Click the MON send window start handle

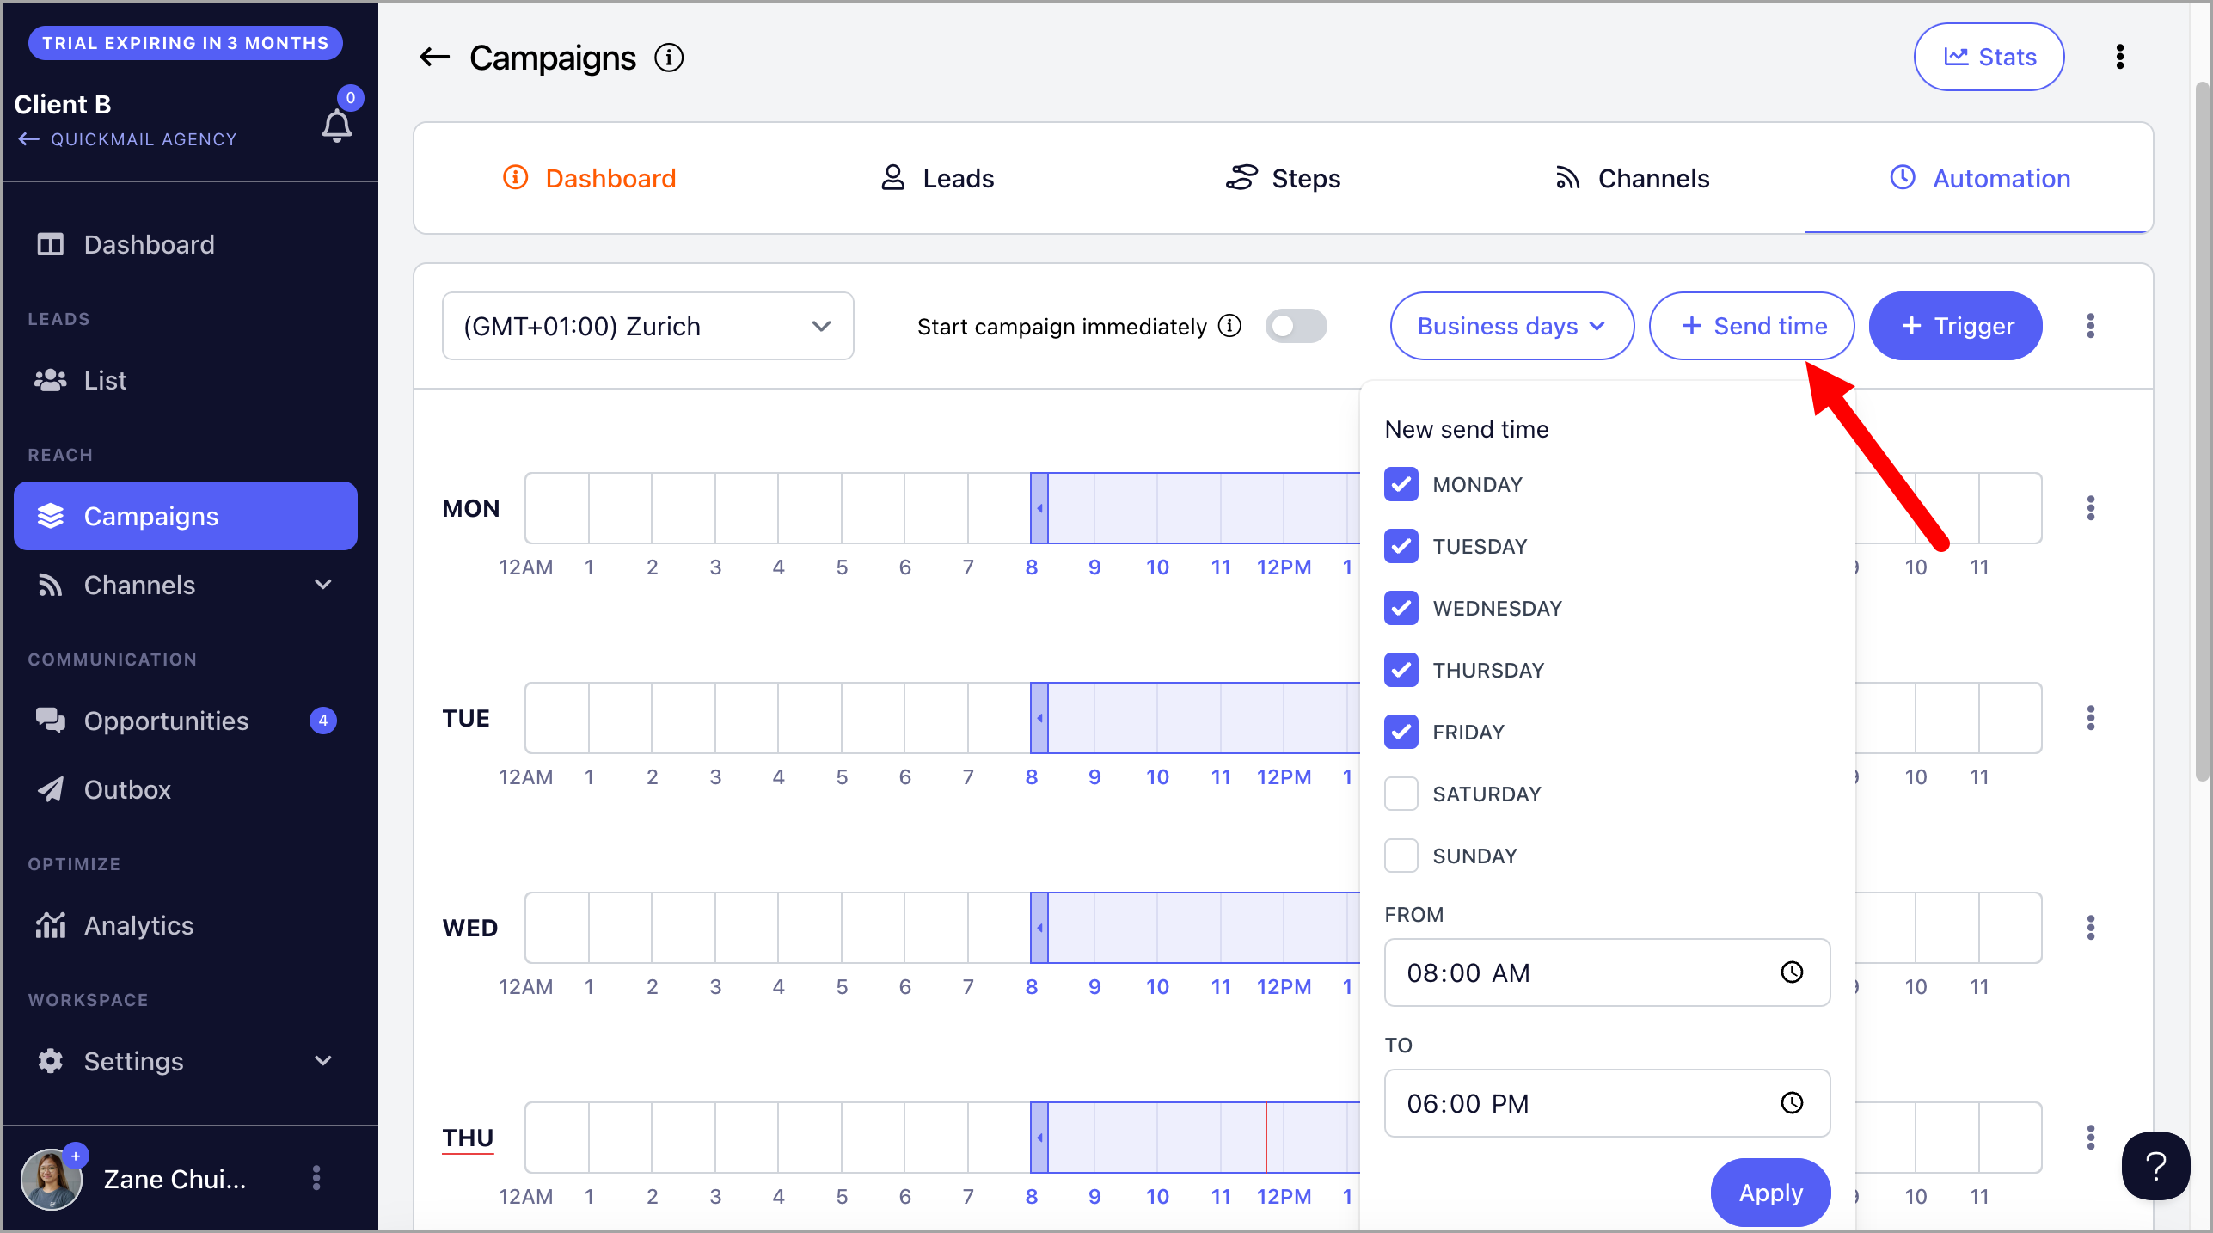[x=1039, y=508]
